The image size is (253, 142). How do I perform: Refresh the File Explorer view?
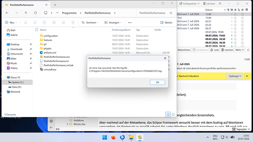click(35, 13)
